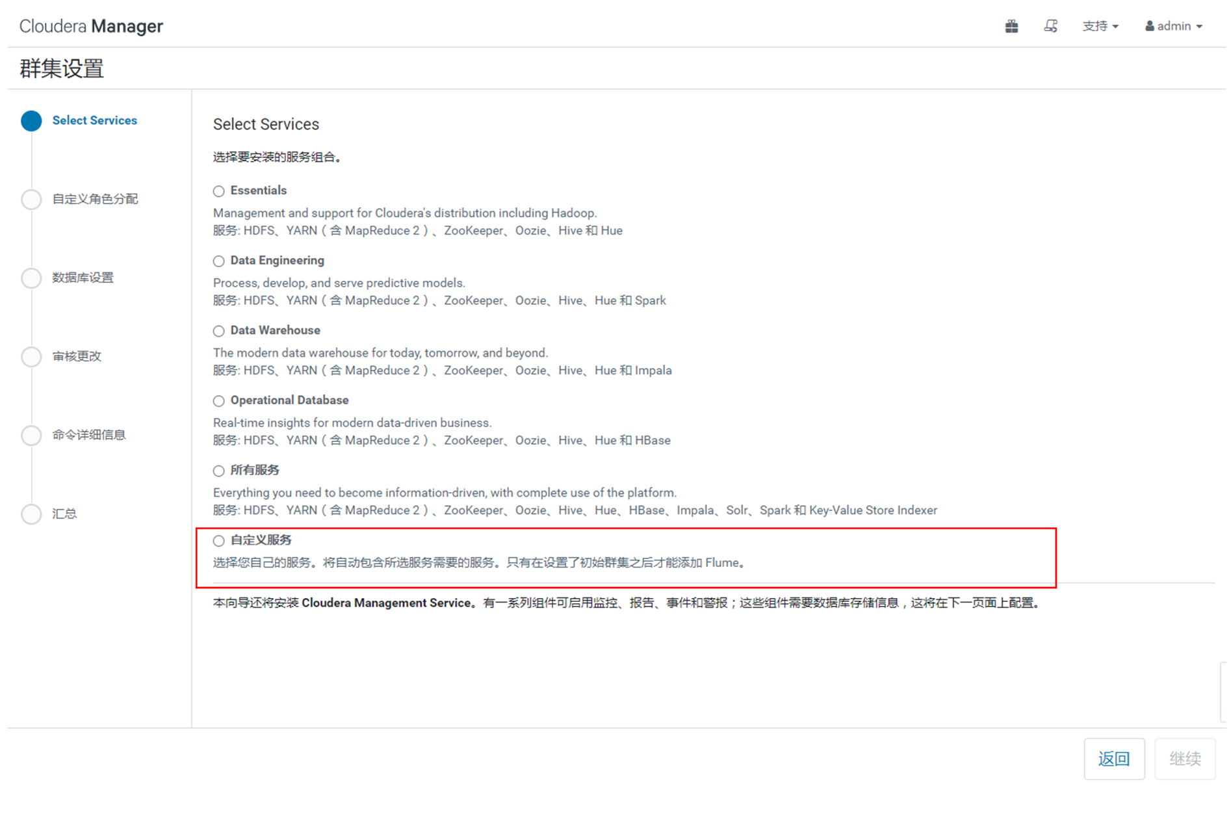The width and height of the screenshot is (1231, 834).
Task: Click the services list ending in Hive 和 Hue
Action: tap(418, 231)
